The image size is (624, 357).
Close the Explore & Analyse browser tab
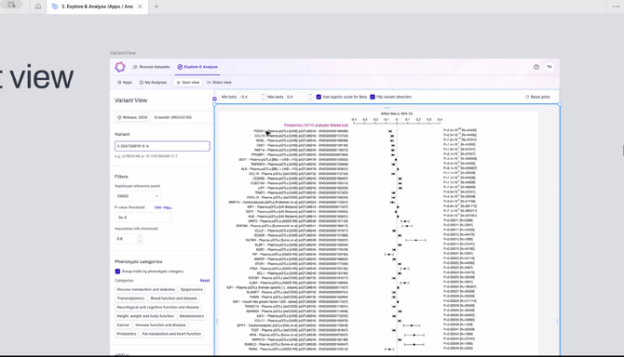[140, 7]
